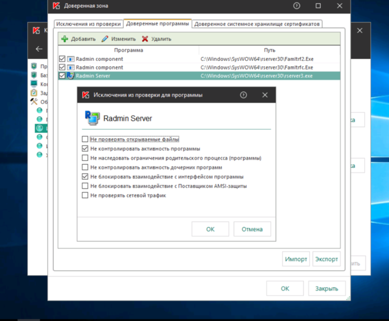
Task: Click 'Radmin Server' name in list
Action: [93, 76]
